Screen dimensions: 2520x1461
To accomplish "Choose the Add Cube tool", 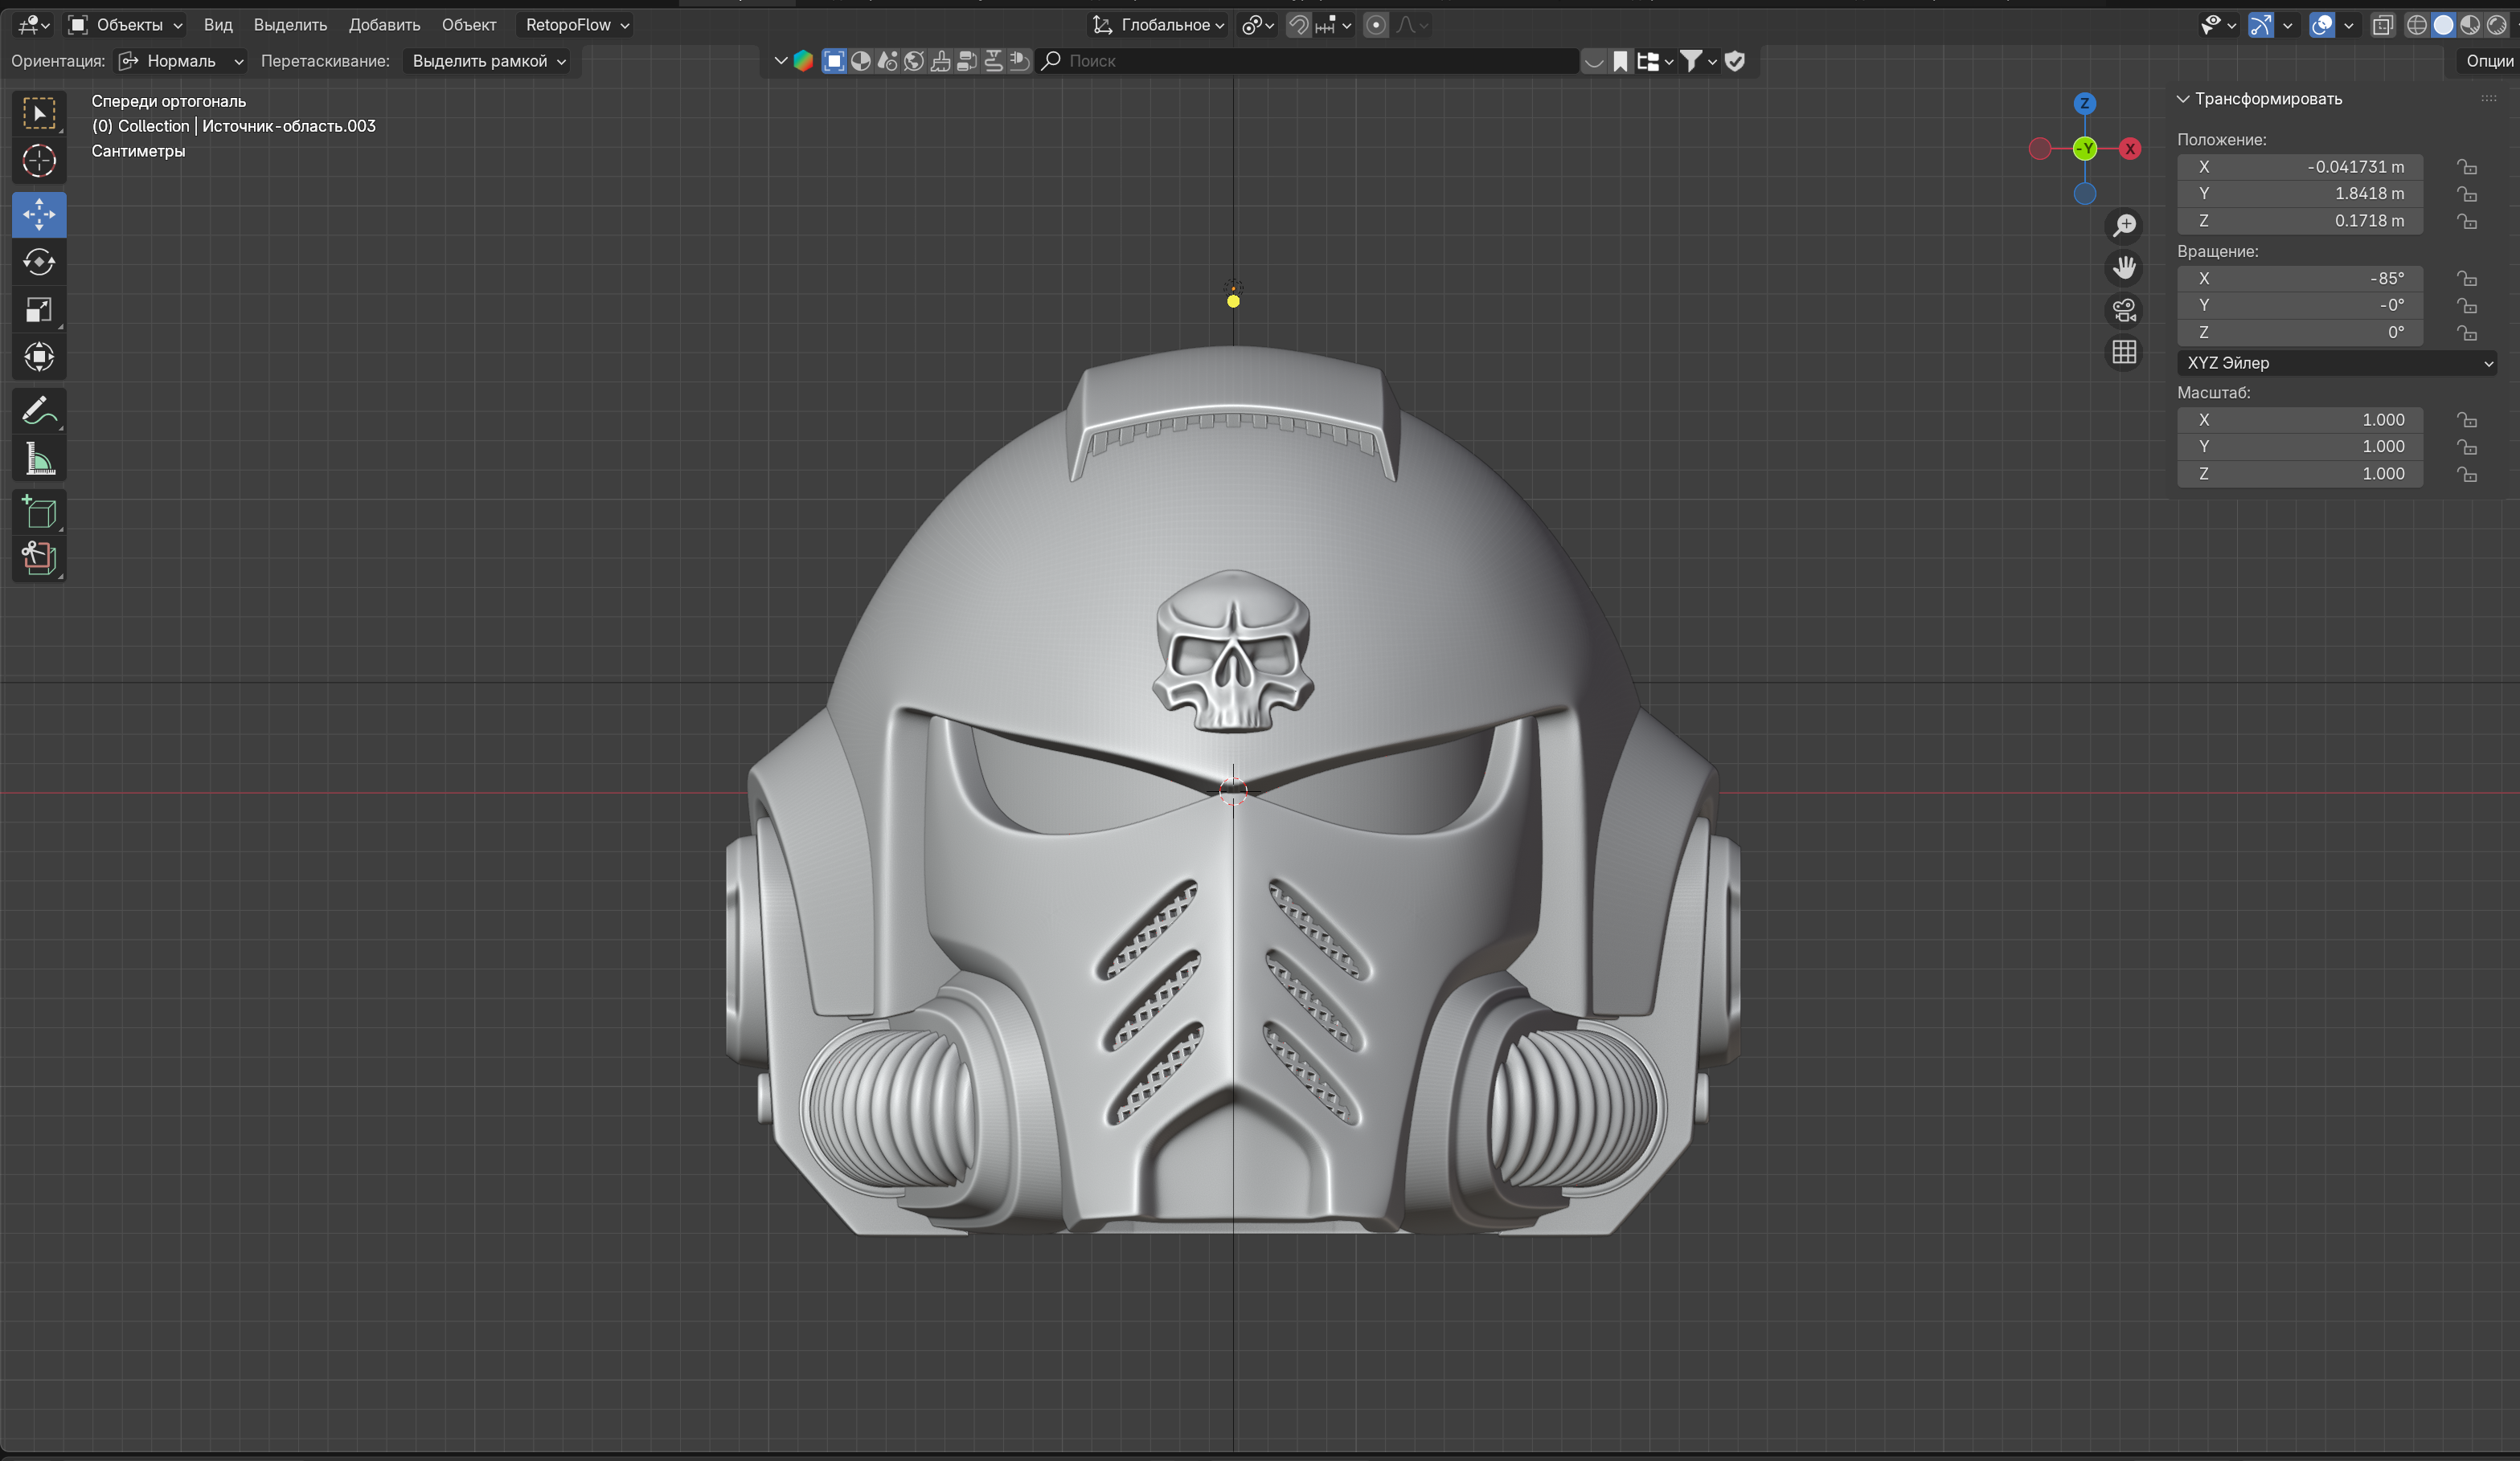I will (x=39, y=512).
